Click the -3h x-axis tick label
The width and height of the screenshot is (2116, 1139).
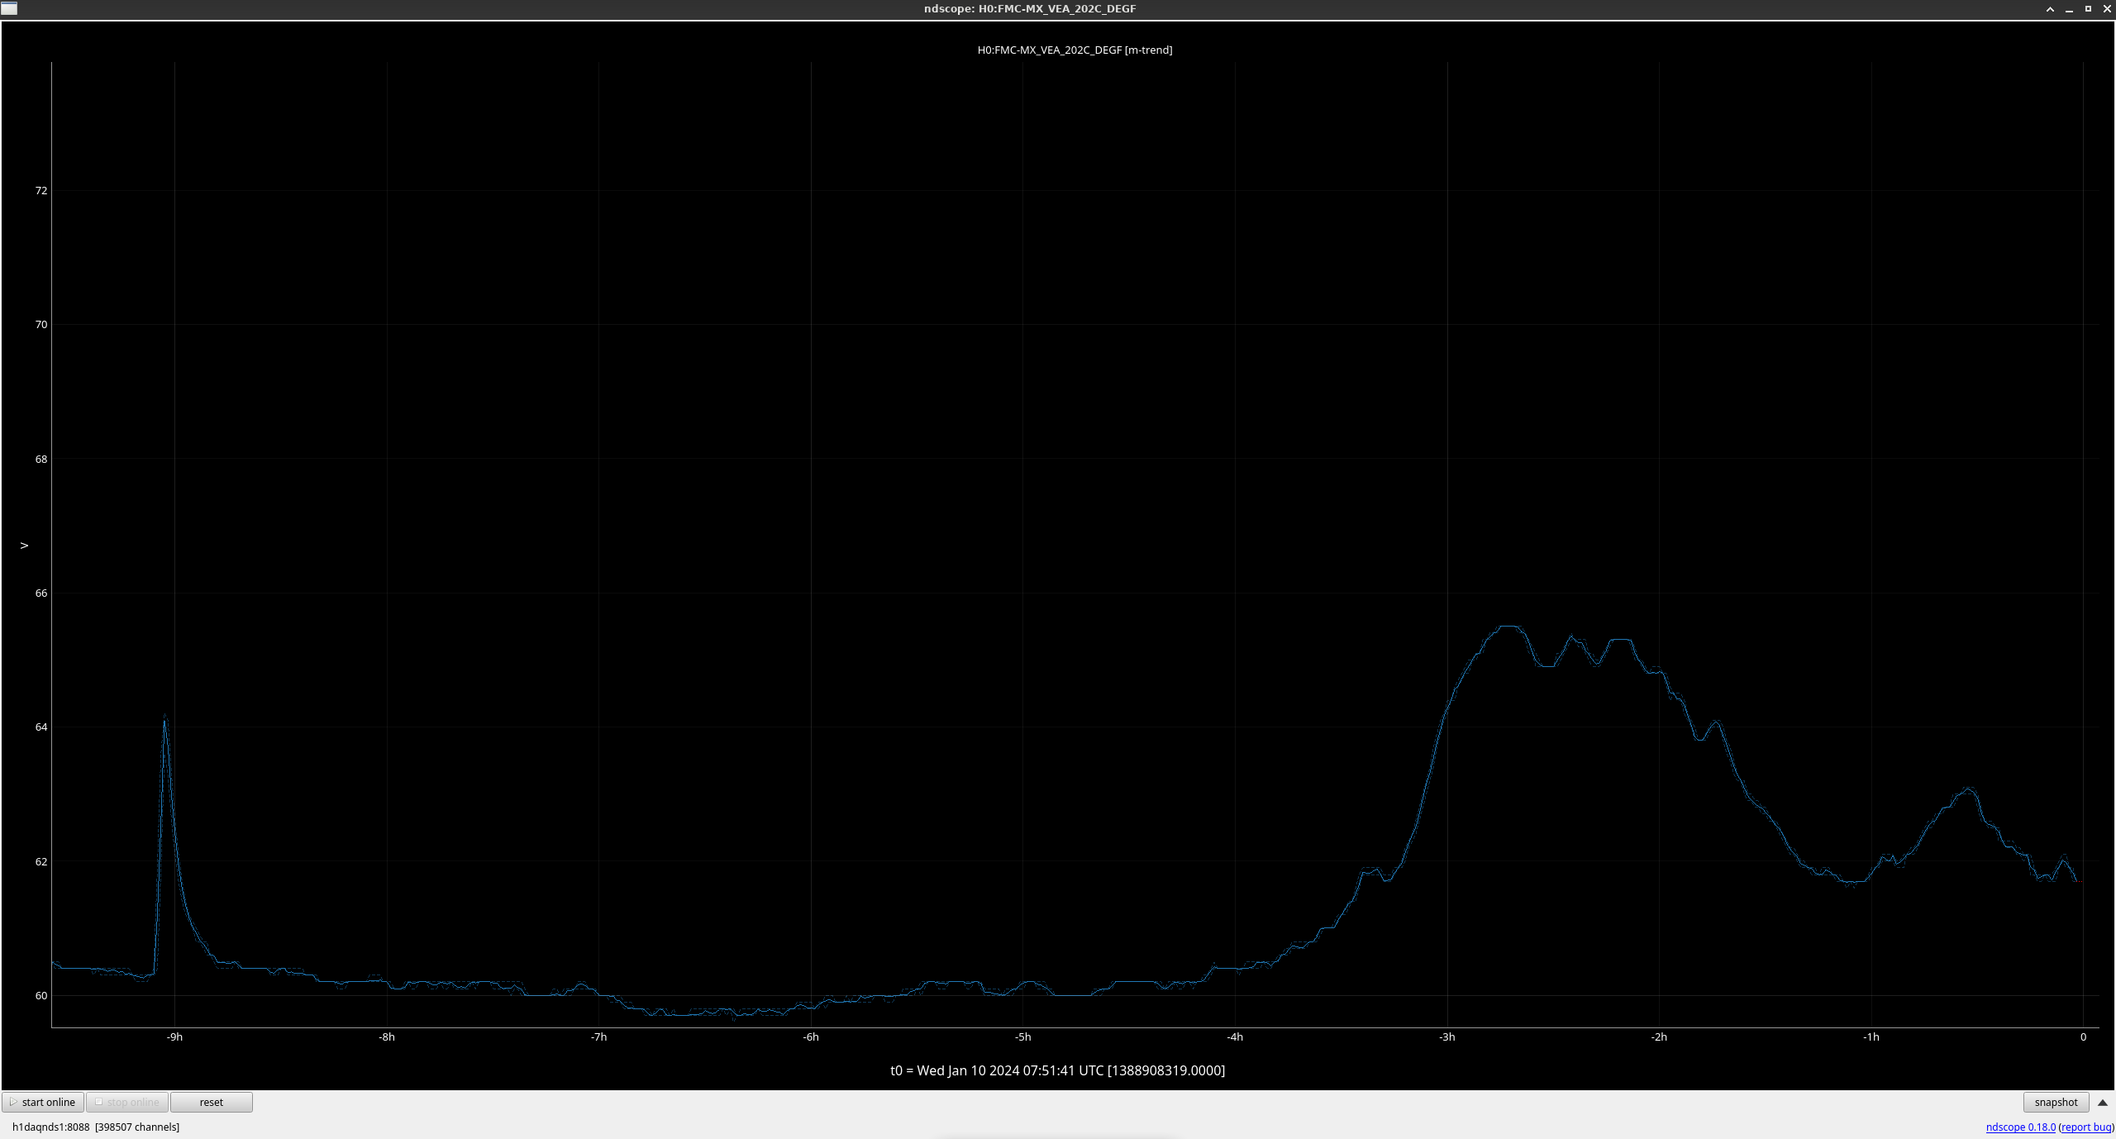click(1446, 1037)
